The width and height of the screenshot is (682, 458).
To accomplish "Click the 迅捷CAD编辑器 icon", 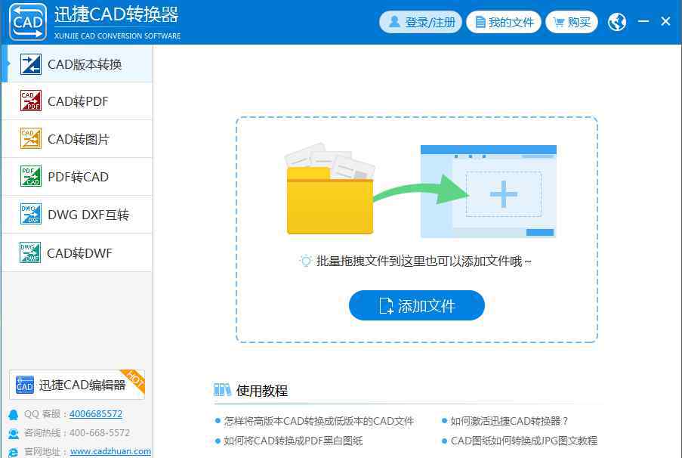I will click(x=24, y=385).
